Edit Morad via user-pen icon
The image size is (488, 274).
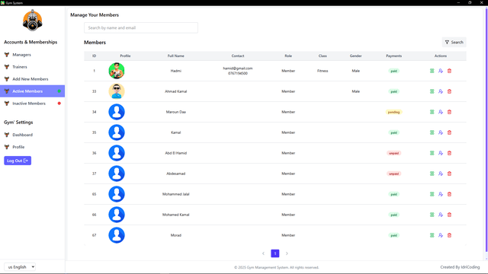[x=441, y=235]
